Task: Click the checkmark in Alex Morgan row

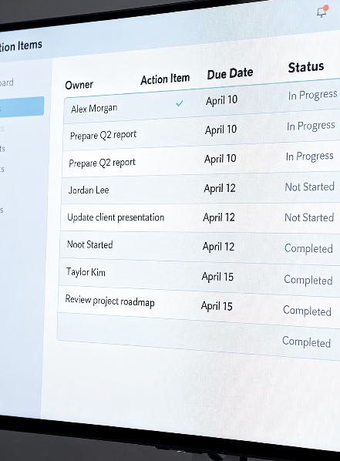Action: pos(179,103)
